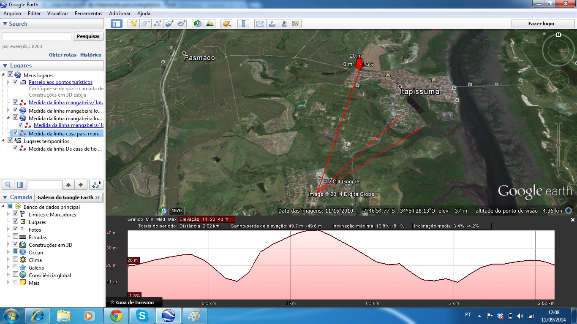
Task: Open the Guia de turismo tab
Action: tap(133, 302)
